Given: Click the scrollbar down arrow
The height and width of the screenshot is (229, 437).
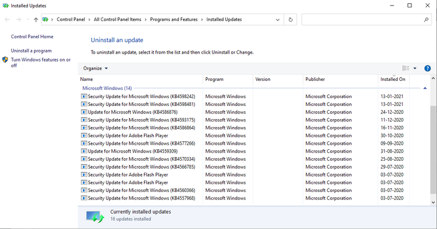Looking at the screenshot, I should pyautogui.click(x=433, y=203).
